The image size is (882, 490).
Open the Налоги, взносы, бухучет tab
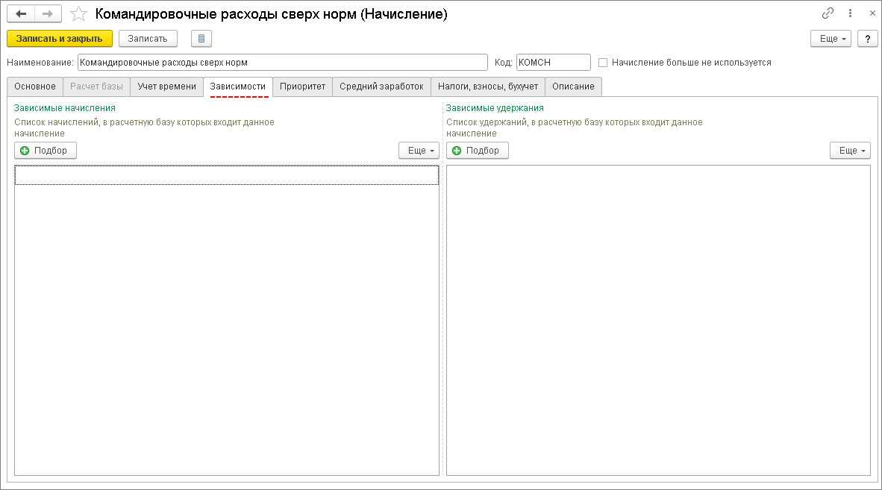pyautogui.click(x=488, y=87)
